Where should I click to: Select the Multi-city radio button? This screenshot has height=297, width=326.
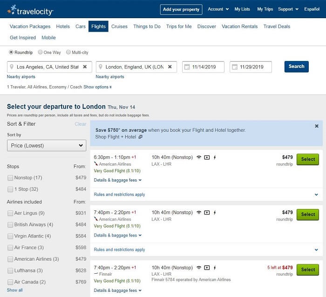[x=68, y=52]
